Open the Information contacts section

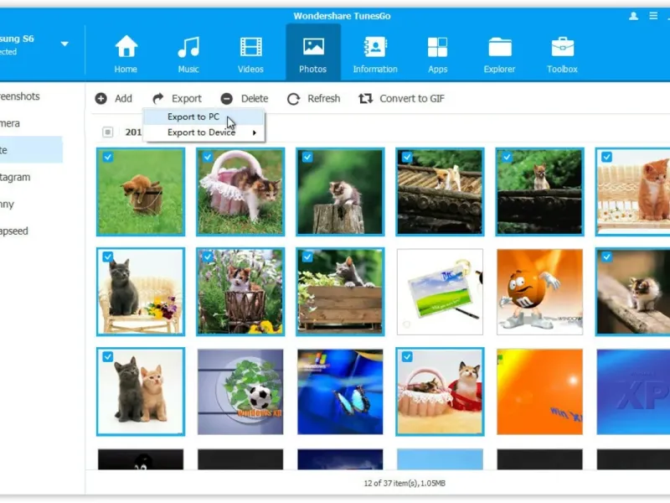click(x=375, y=54)
